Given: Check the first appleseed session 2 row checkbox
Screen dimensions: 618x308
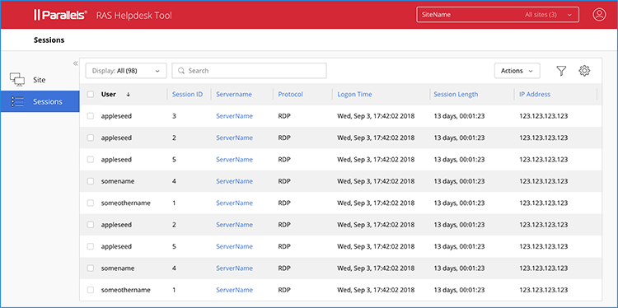Looking at the screenshot, I should 91,138.
